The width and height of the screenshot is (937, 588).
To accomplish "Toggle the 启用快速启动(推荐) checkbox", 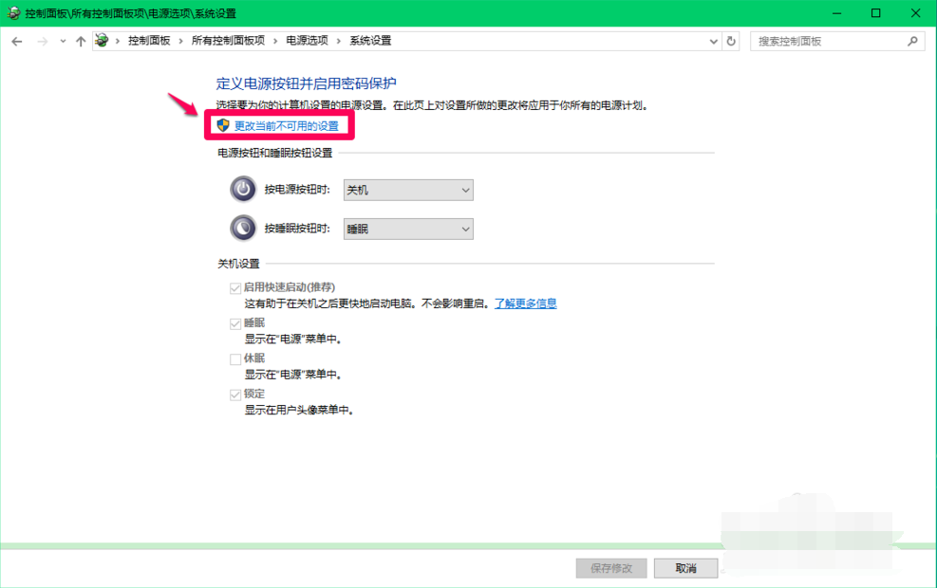I will (x=234, y=288).
